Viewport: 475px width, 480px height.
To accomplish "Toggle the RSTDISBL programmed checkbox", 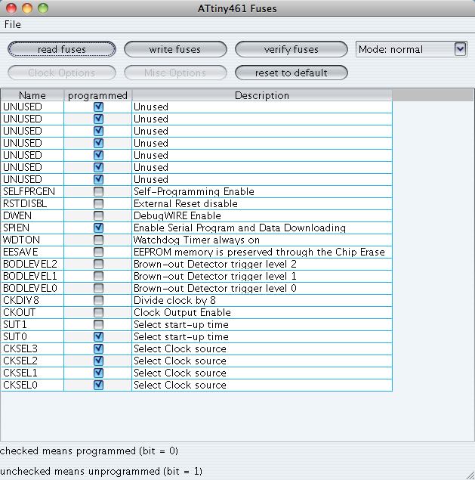I will [x=98, y=203].
